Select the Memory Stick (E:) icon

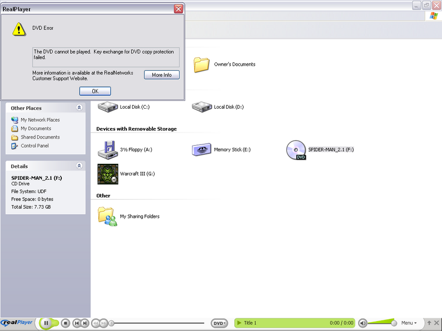[x=201, y=150]
